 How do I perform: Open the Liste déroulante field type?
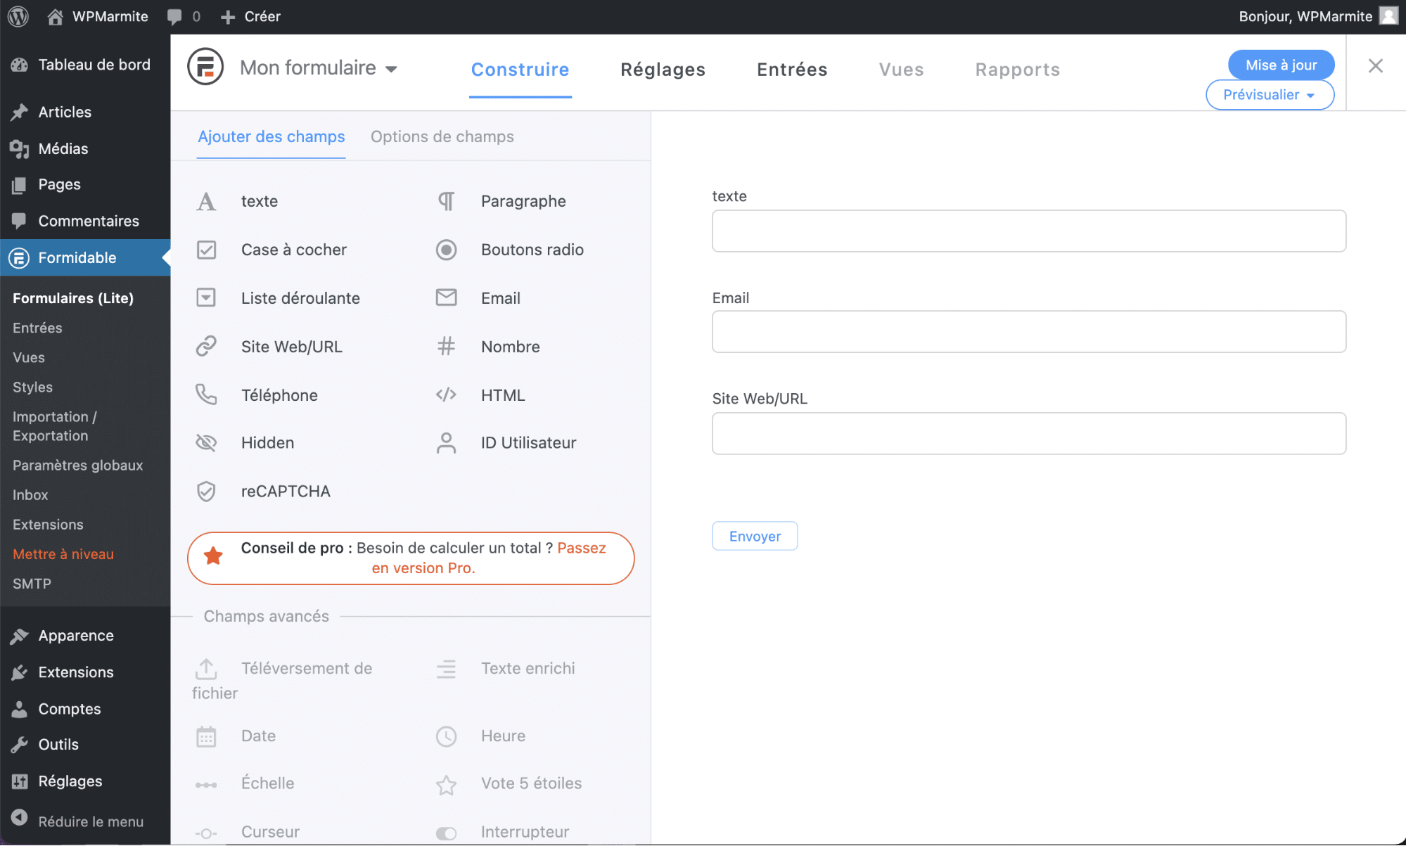click(300, 297)
